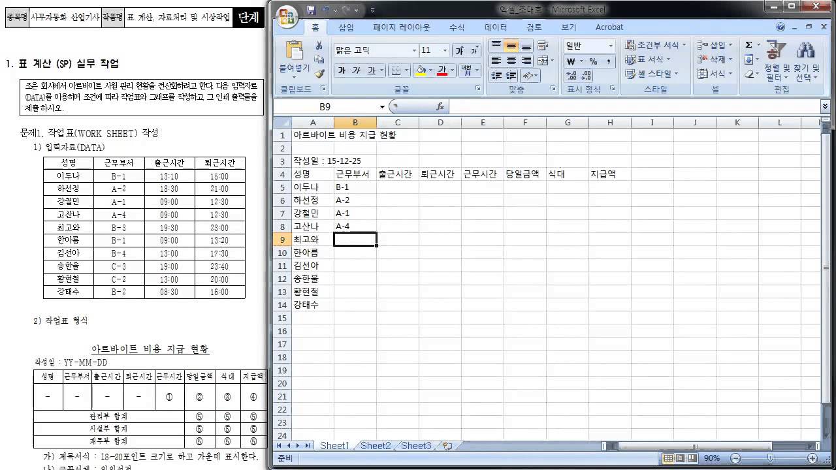Open the Name Box dropdown arrow
This screenshot has height=470, width=836.
click(x=383, y=106)
